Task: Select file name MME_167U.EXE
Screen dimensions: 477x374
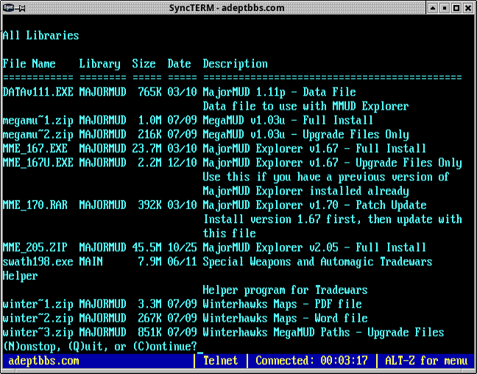Action: (x=38, y=163)
